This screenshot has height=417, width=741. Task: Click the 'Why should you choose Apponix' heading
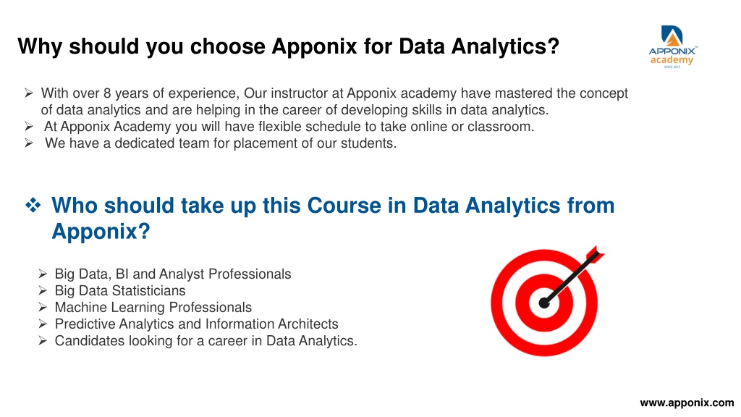point(288,46)
